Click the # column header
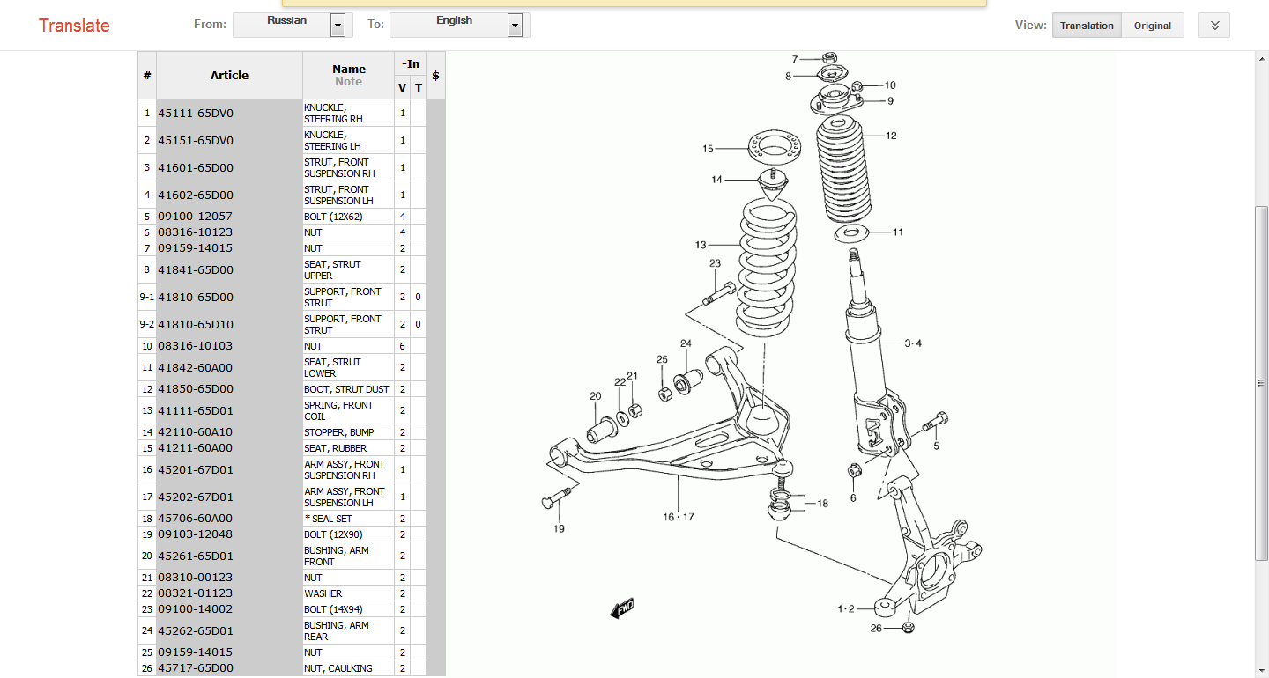The height and width of the screenshot is (678, 1269). [147, 75]
